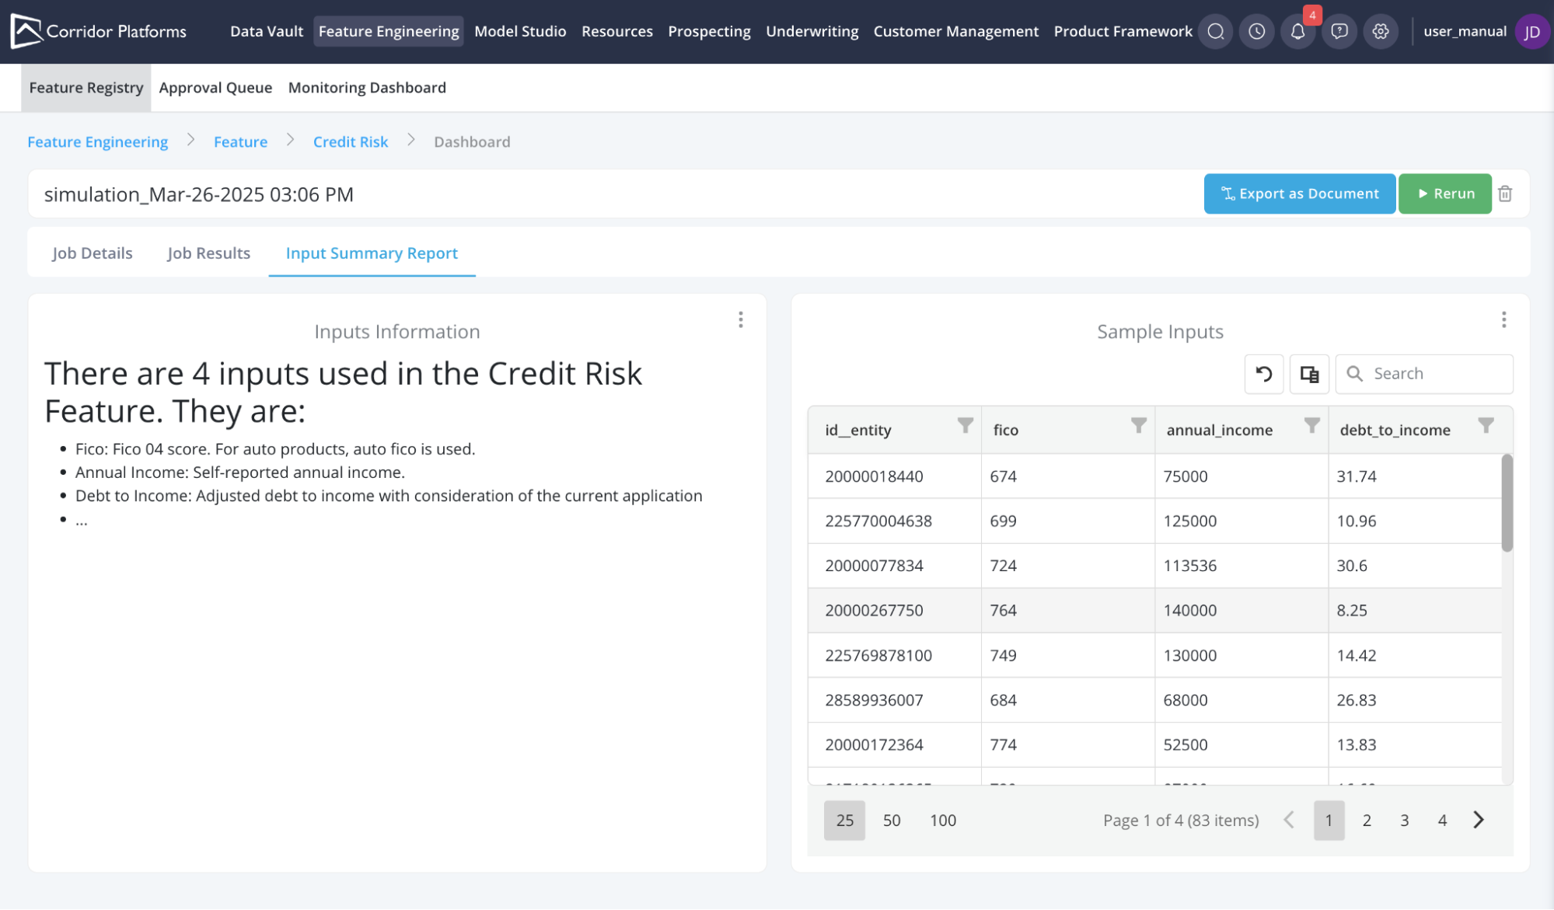Viewport: 1554px width, 910px height.
Task: Filter the fico column
Action: point(1139,425)
